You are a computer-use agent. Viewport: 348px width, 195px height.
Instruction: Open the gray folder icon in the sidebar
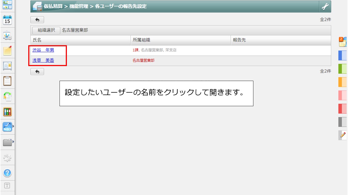point(7,142)
